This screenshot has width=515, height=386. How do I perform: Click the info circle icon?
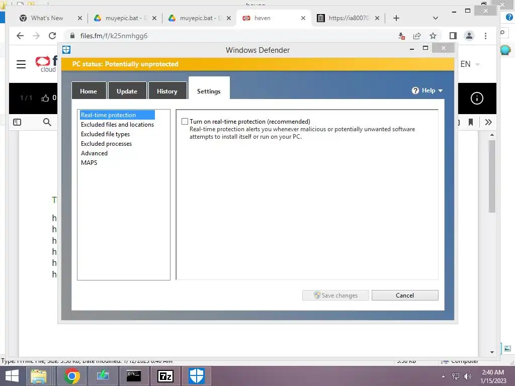tap(477, 98)
